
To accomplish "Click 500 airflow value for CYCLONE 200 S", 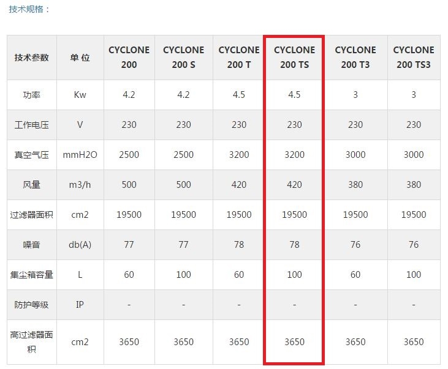I will pos(183,185).
